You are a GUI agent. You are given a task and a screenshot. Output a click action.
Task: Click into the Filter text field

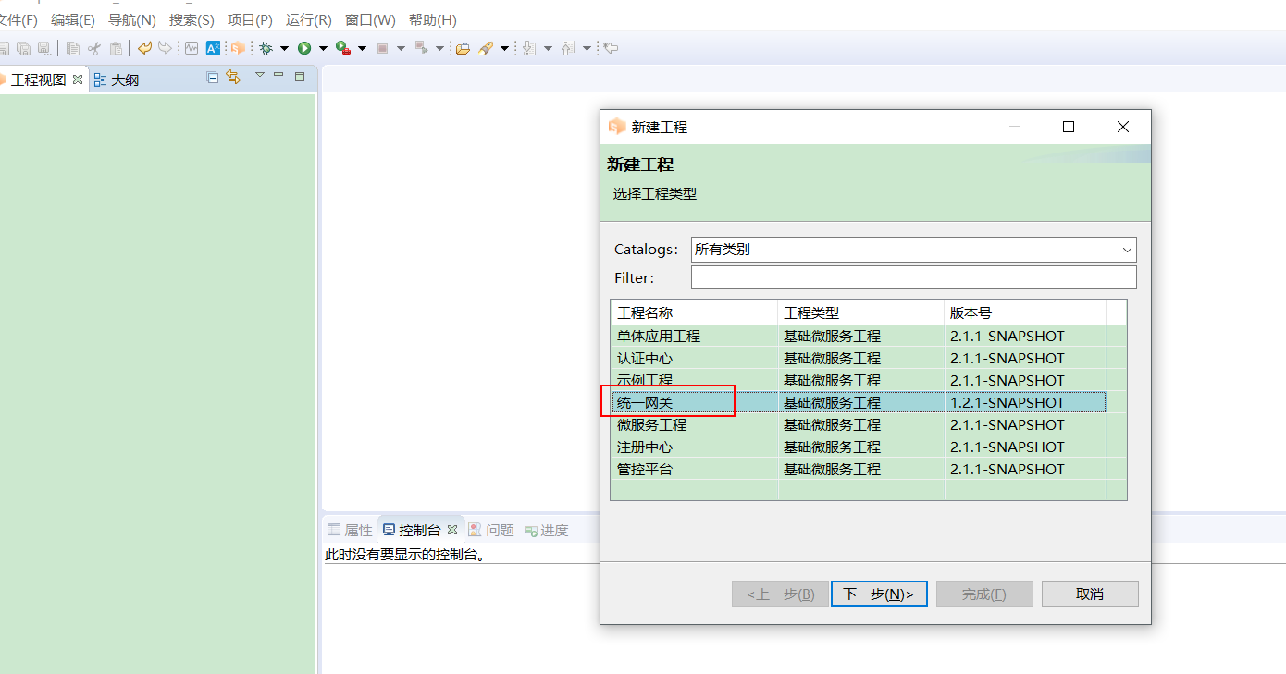912,277
